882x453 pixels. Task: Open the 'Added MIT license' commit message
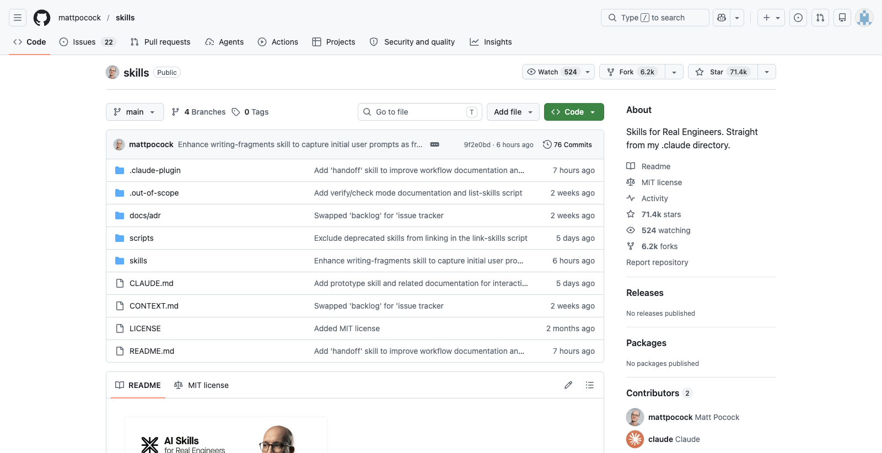click(347, 328)
